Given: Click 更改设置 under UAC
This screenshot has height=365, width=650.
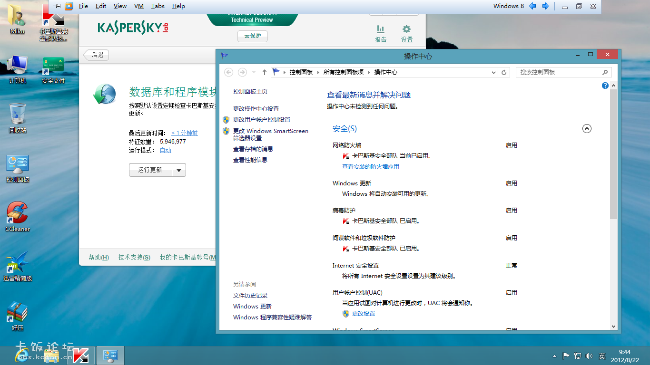Looking at the screenshot, I should point(364,314).
